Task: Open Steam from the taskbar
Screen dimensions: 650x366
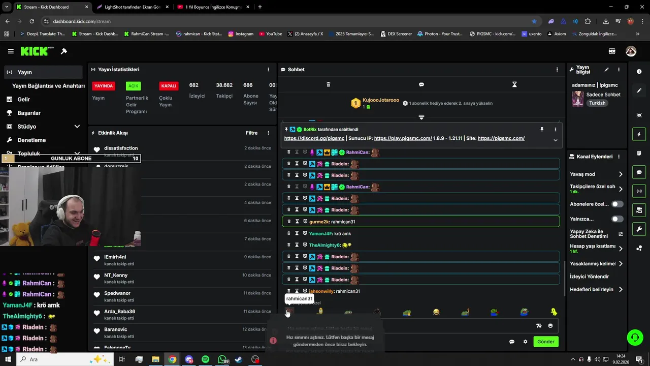Action: pos(239,359)
